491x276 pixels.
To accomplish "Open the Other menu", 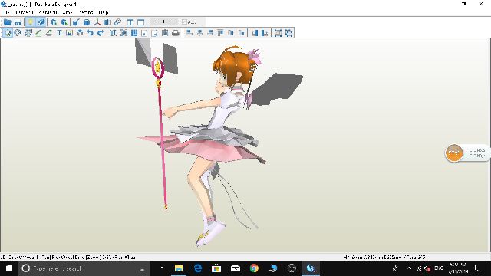I will point(68,12).
